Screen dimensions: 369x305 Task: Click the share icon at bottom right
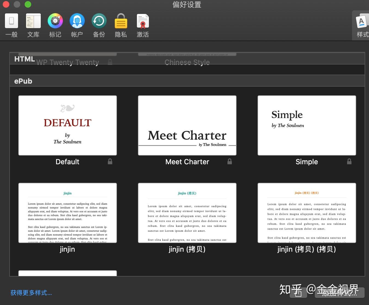click(298, 293)
